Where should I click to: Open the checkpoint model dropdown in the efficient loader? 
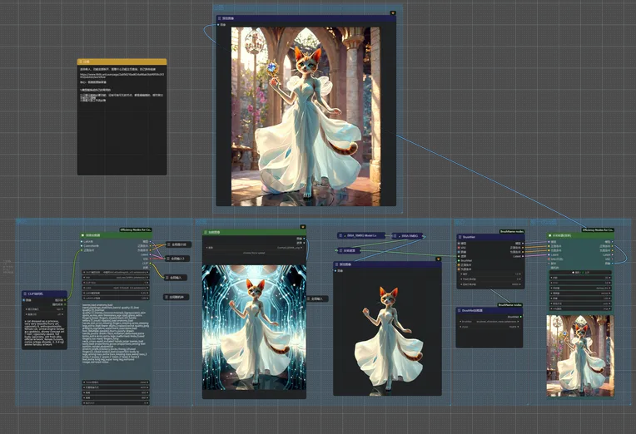coord(116,273)
